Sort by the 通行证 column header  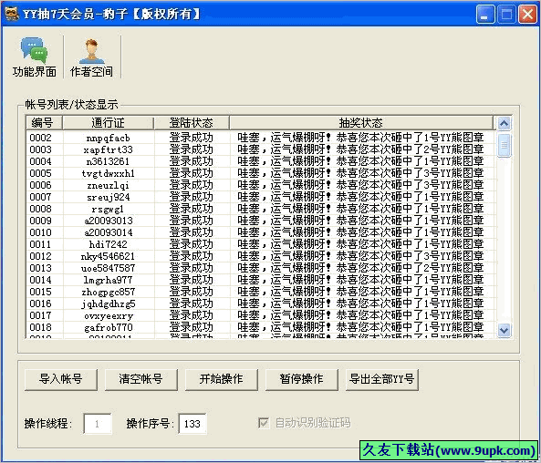point(109,123)
